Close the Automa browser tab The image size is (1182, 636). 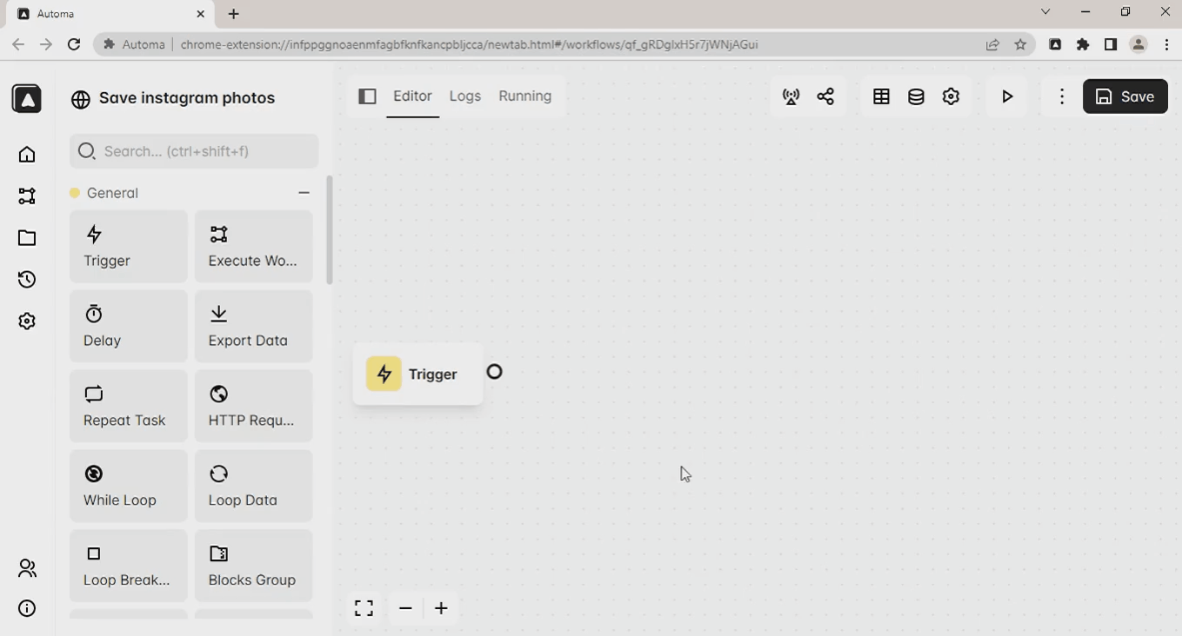(x=201, y=14)
